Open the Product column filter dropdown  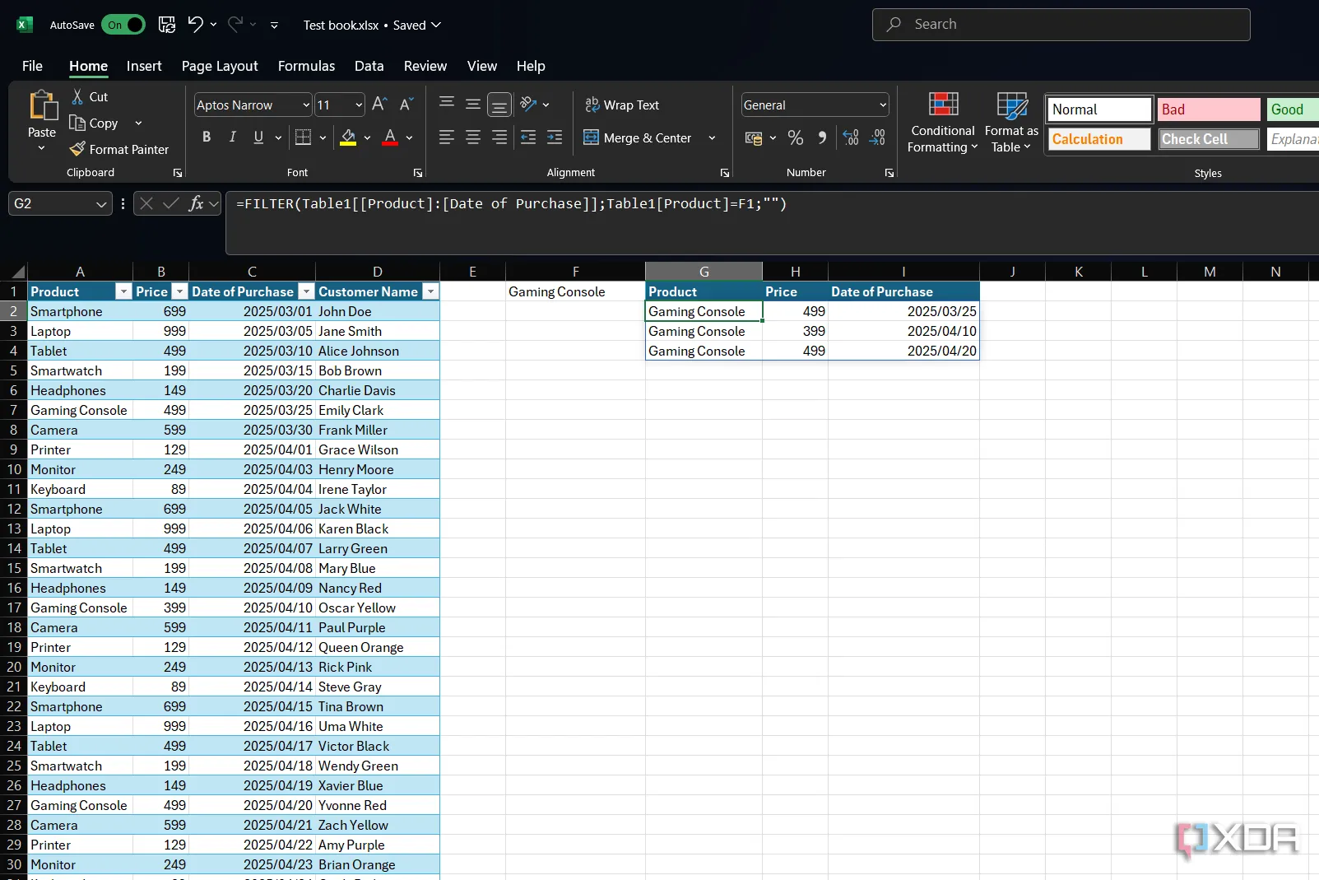point(123,291)
